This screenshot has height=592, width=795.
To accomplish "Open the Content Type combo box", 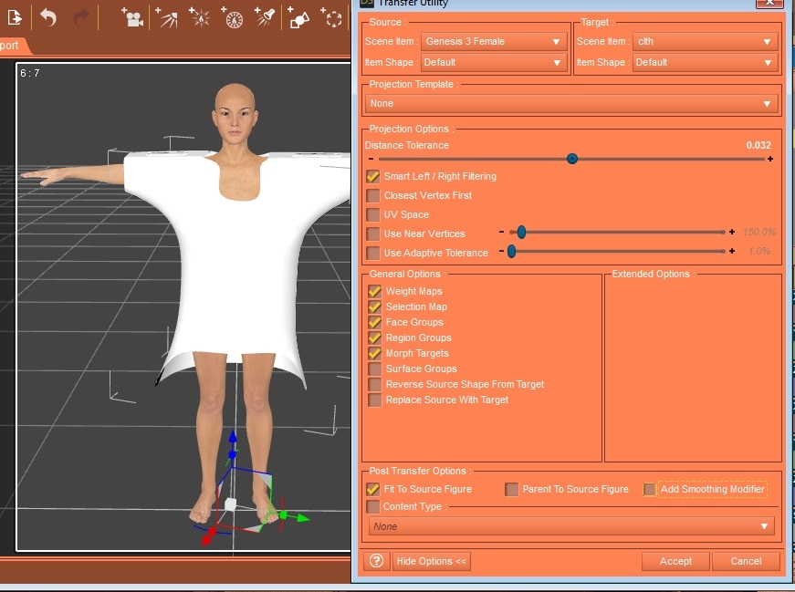I will (571, 526).
